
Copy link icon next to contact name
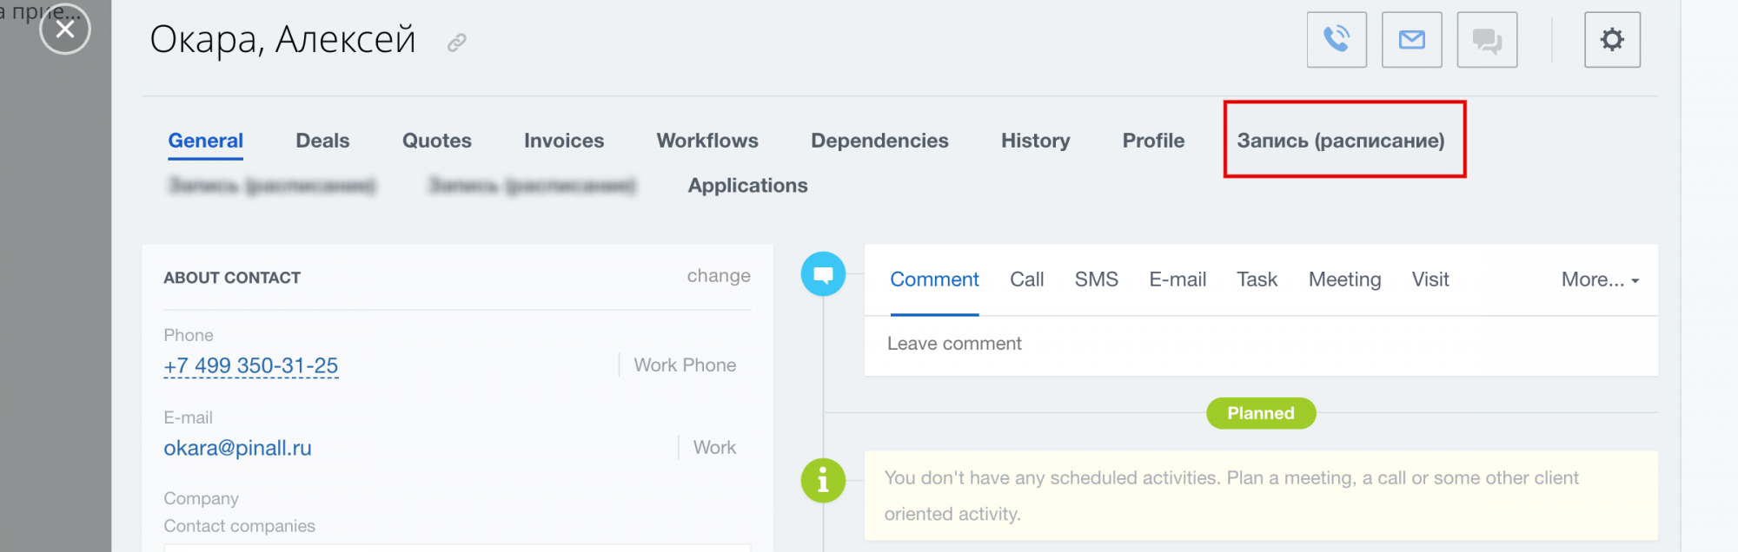tap(457, 43)
